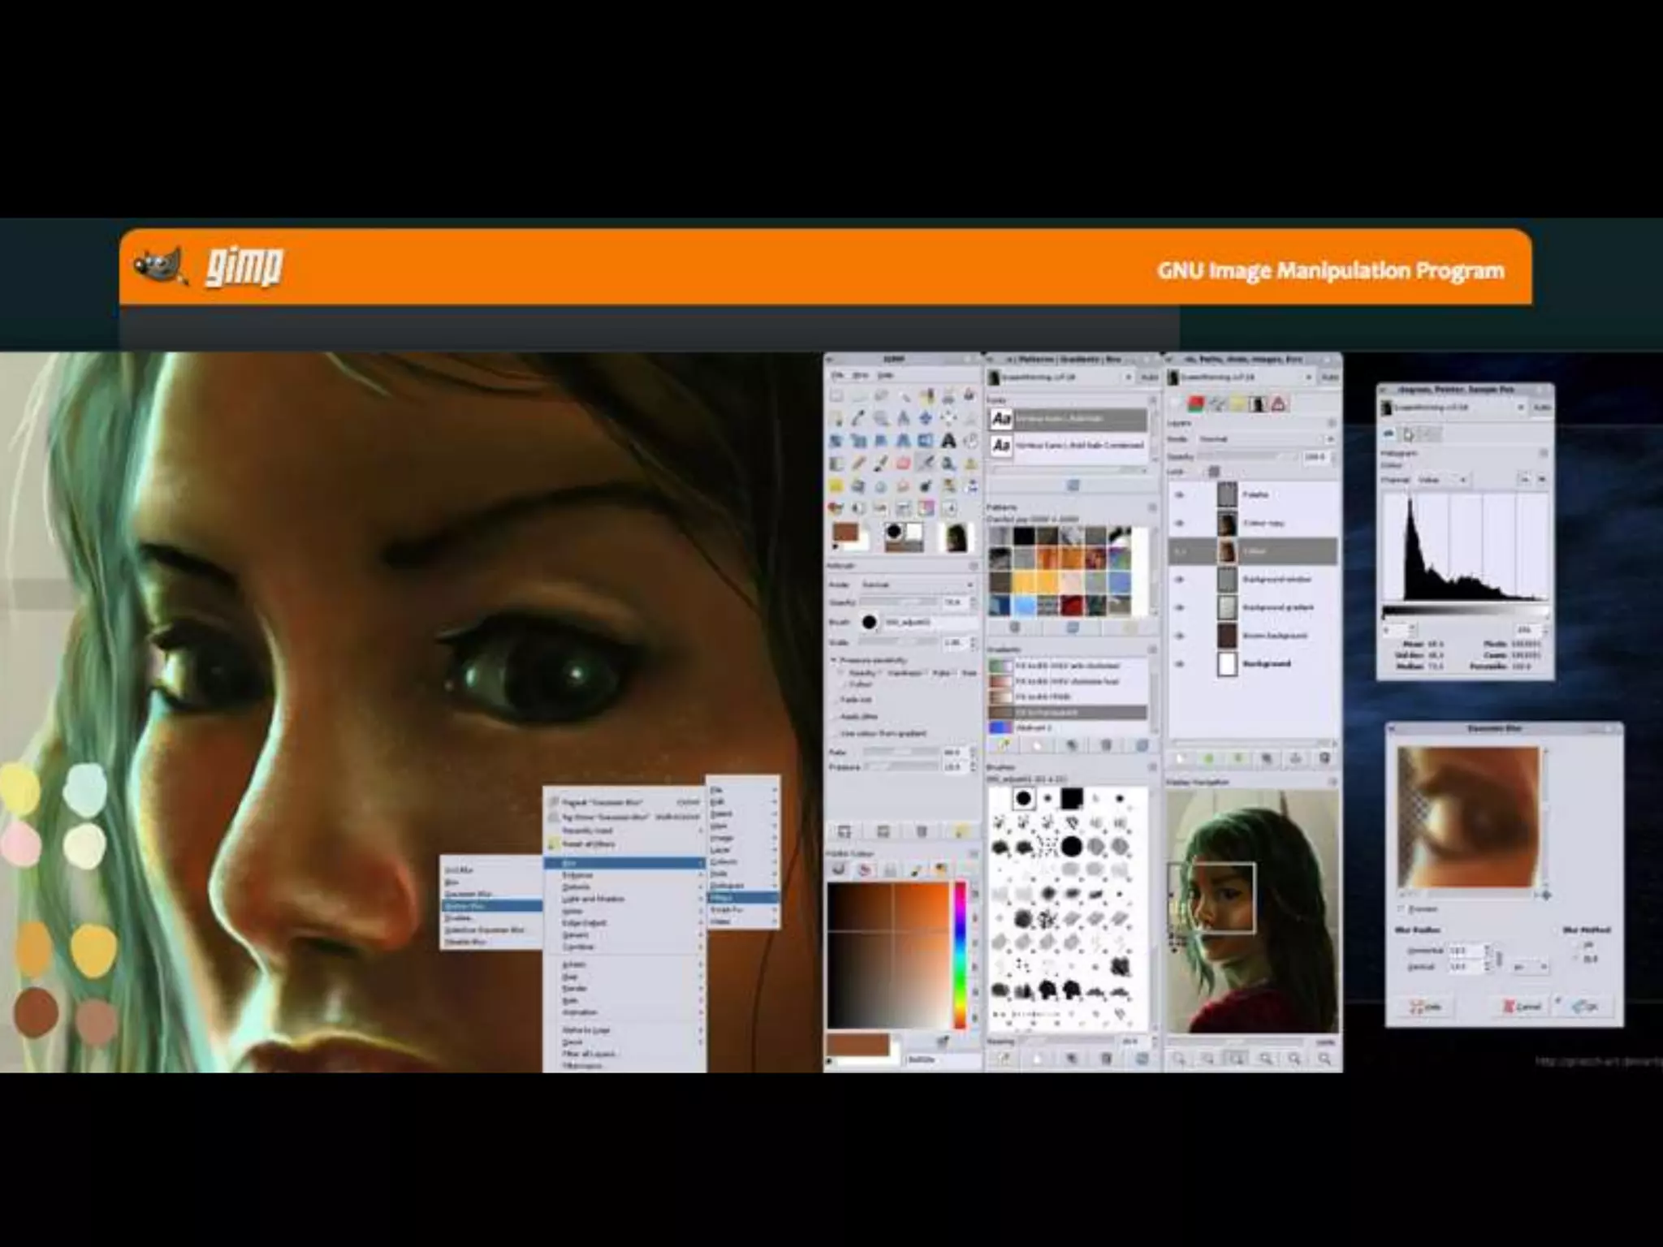
Task: Toggle visibility of the Brown background layer
Action: tap(1180, 636)
